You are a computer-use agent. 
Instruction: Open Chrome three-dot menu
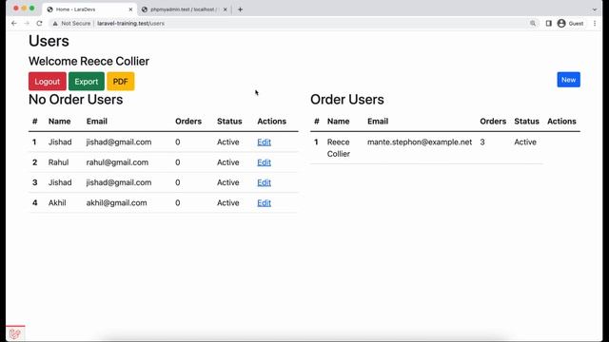click(595, 23)
